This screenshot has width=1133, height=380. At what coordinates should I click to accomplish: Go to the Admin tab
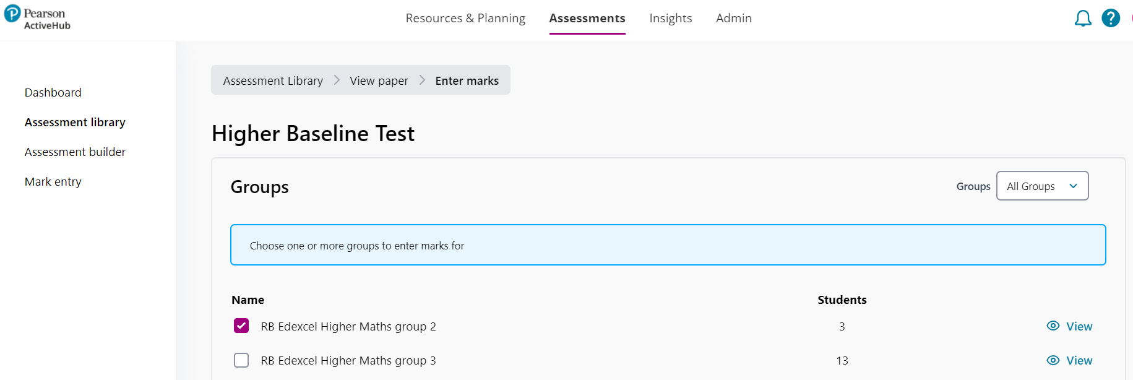(733, 19)
